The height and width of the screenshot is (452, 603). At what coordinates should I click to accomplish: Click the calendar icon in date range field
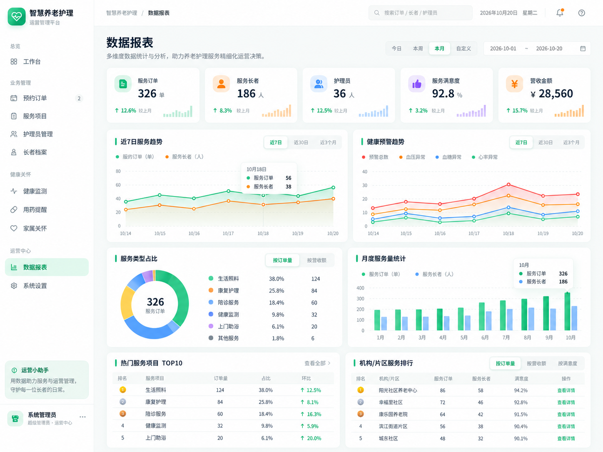pyautogui.click(x=583, y=49)
